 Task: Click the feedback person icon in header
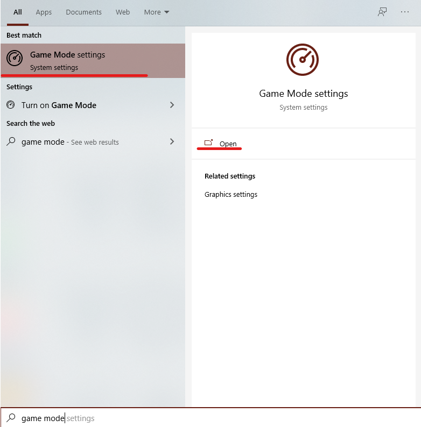(x=382, y=12)
